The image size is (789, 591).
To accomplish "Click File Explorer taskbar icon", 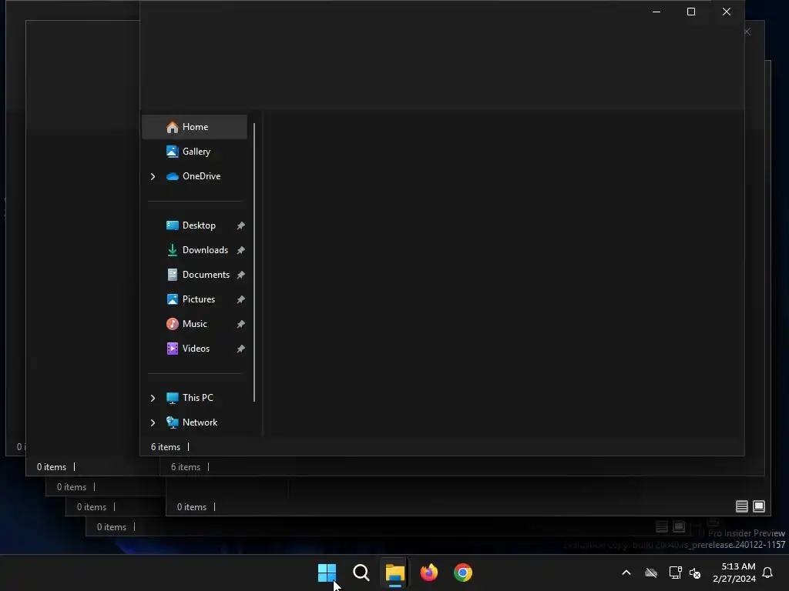I will tap(395, 573).
